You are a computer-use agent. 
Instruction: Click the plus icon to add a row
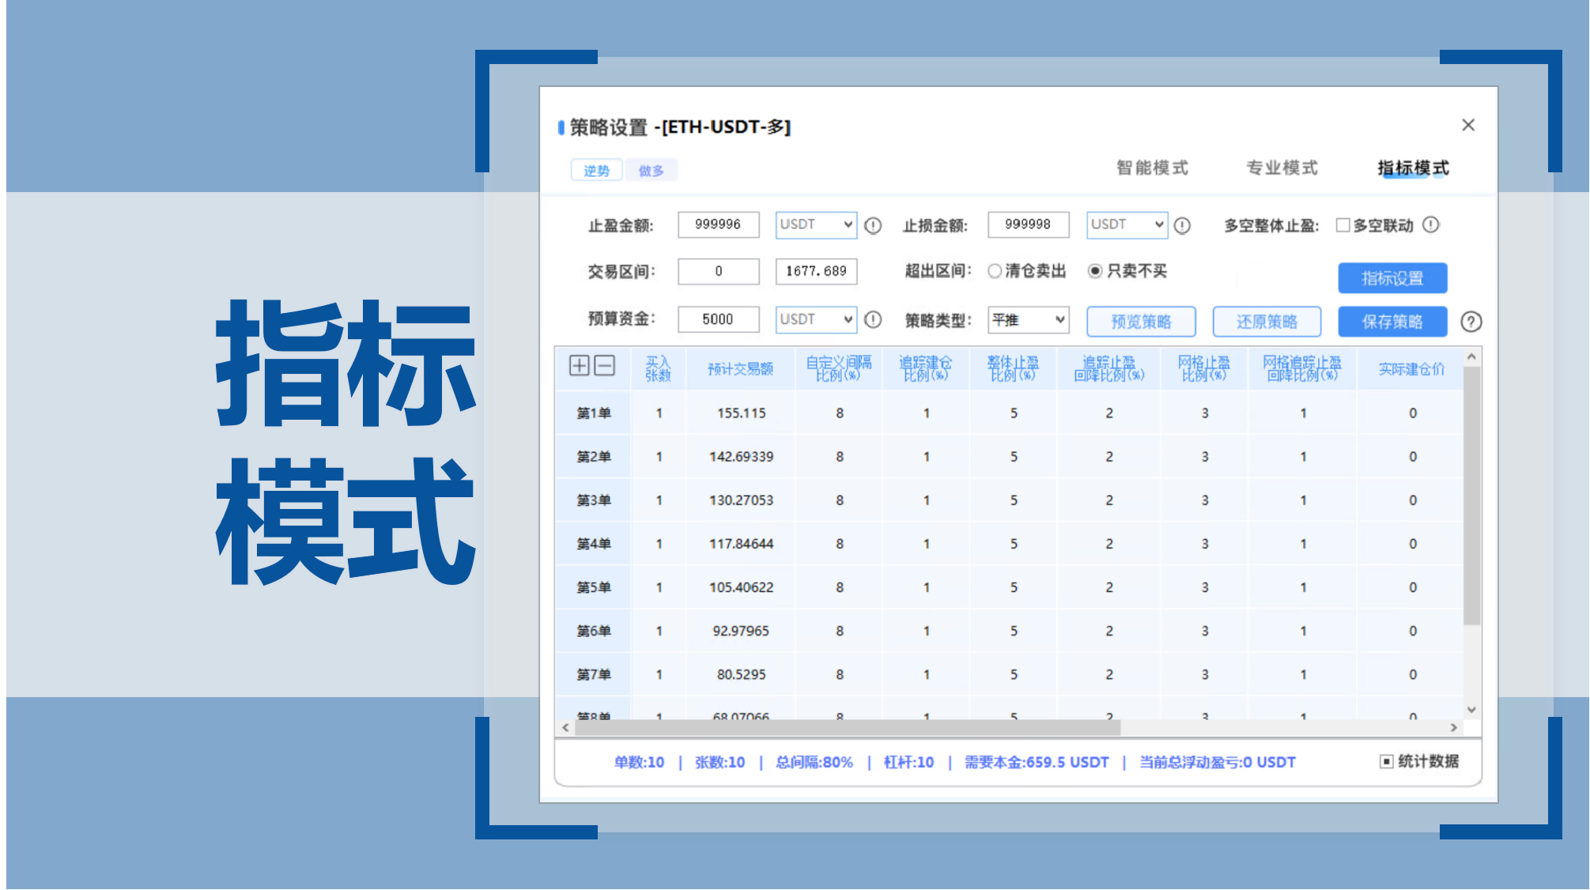579,365
